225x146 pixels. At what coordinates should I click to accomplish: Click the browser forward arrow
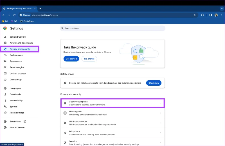click(9, 15)
